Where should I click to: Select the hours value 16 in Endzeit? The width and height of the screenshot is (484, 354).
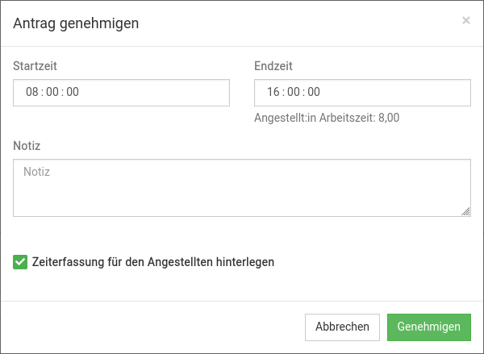pyautogui.click(x=273, y=92)
